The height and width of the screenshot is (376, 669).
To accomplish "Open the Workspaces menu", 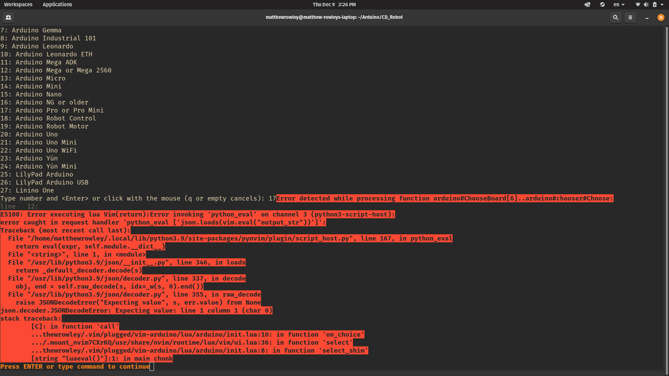I will pos(18,5).
